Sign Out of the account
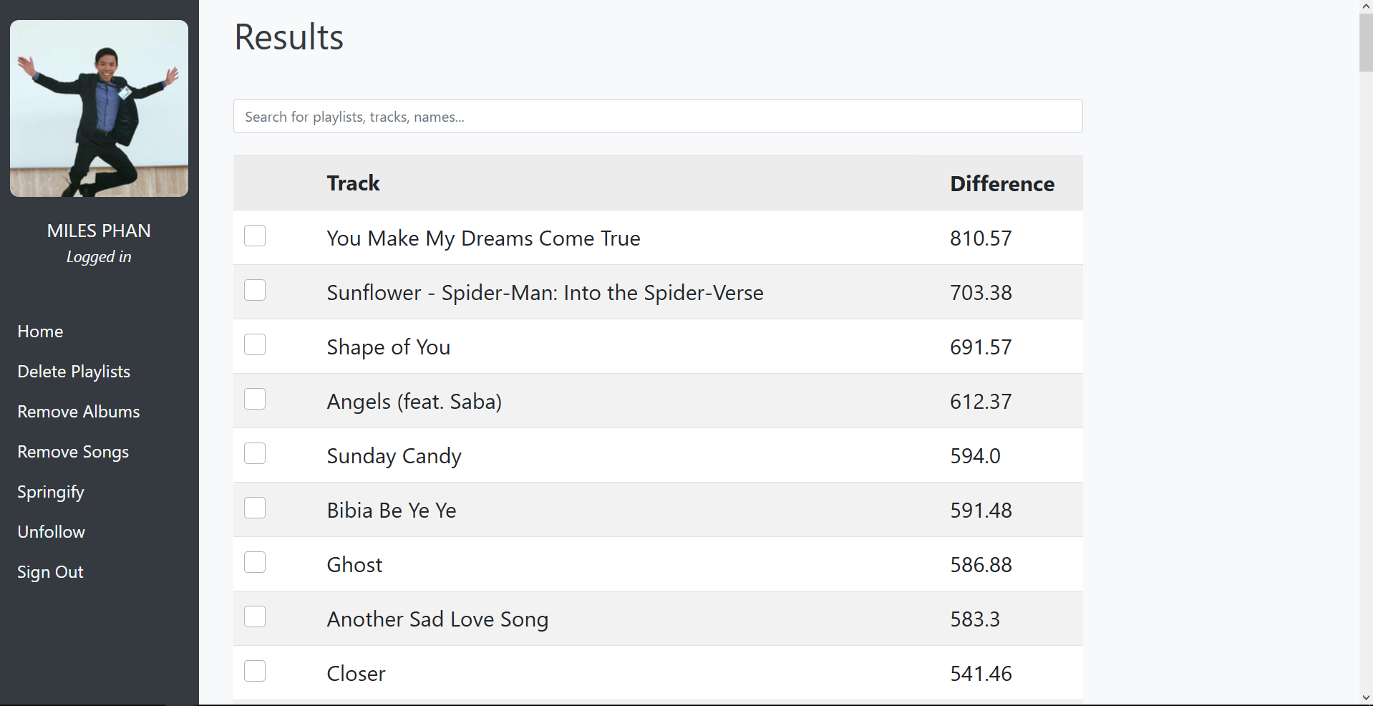The image size is (1373, 706). point(50,572)
